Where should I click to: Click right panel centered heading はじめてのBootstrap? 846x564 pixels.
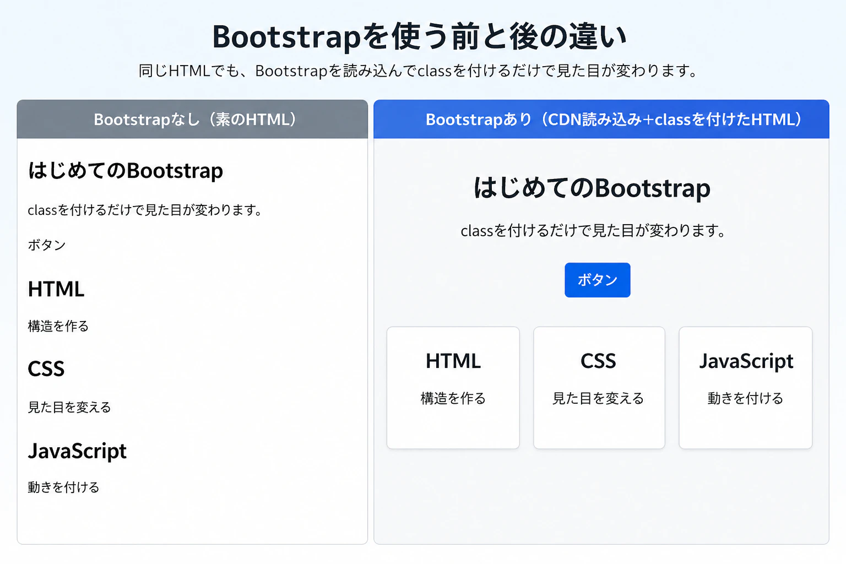tap(592, 188)
